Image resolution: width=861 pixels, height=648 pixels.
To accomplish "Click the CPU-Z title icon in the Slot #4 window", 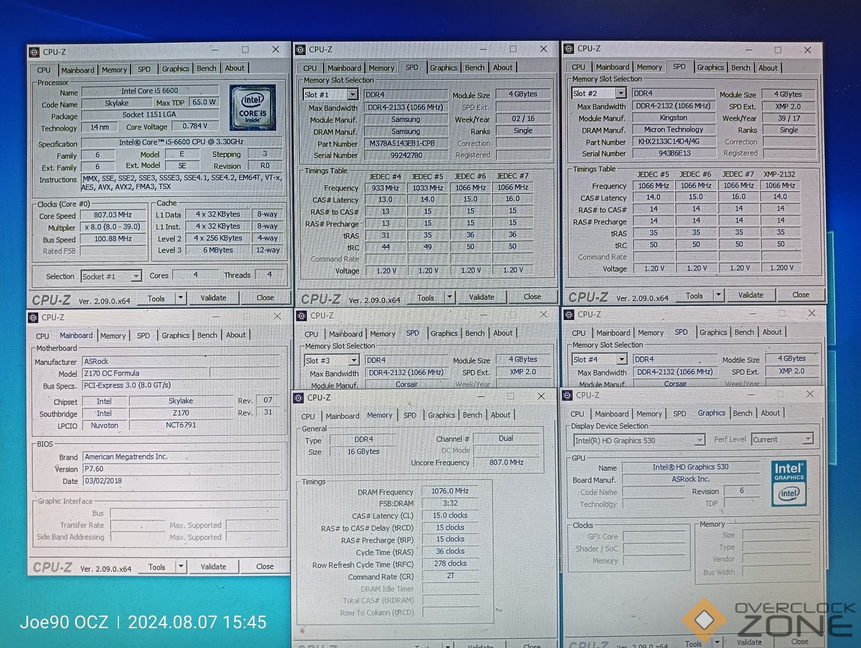I will pyautogui.click(x=568, y=314).
